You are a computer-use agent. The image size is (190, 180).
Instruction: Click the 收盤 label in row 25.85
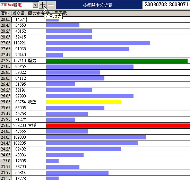tap(32, 102)
